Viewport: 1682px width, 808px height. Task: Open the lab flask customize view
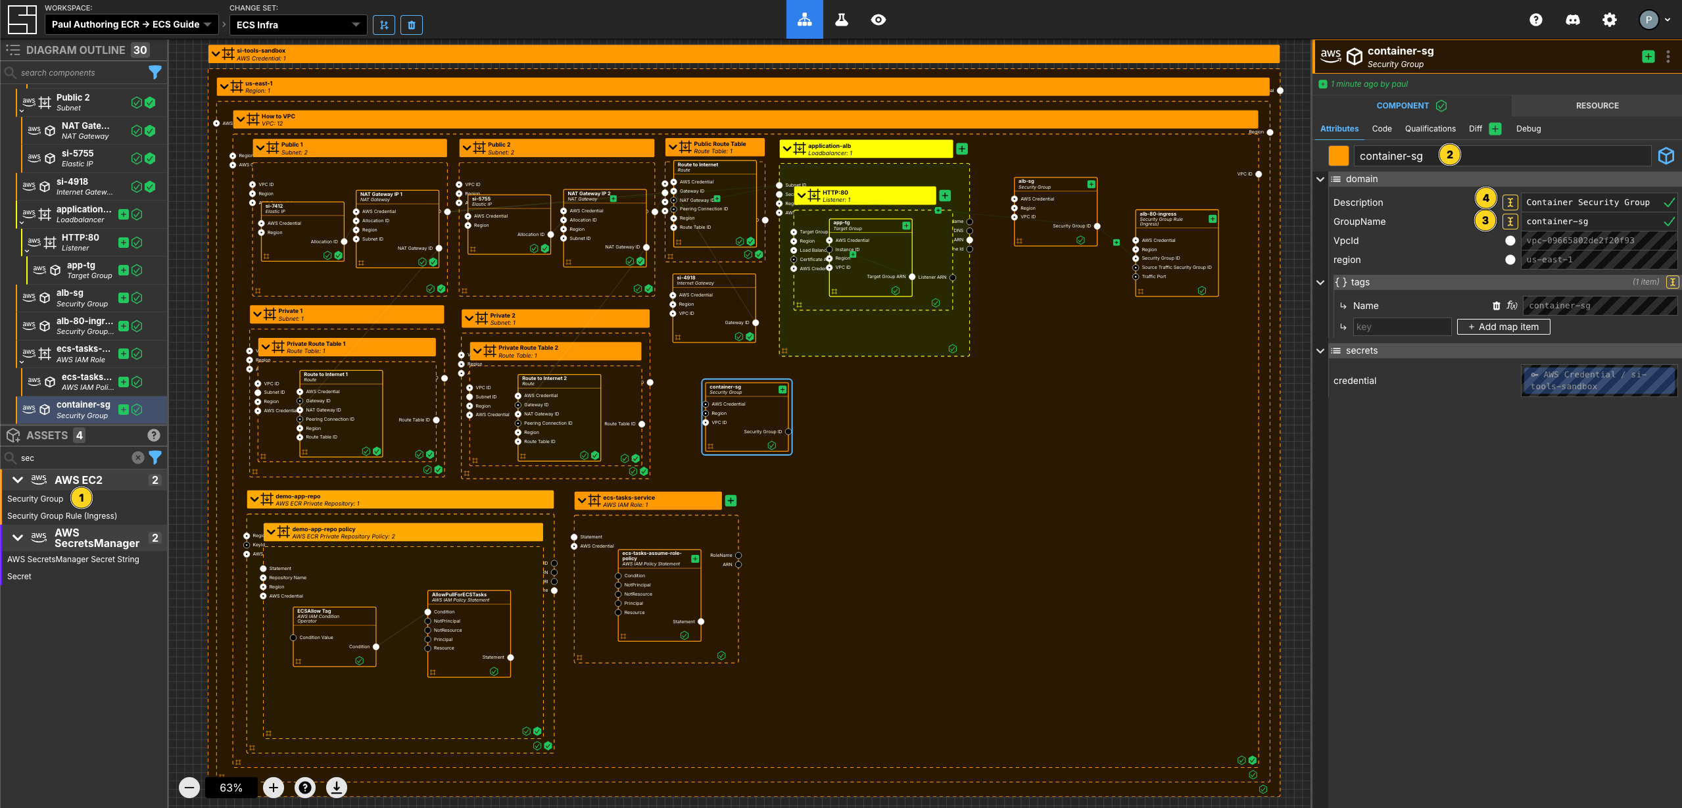click(x=841, y=20)
